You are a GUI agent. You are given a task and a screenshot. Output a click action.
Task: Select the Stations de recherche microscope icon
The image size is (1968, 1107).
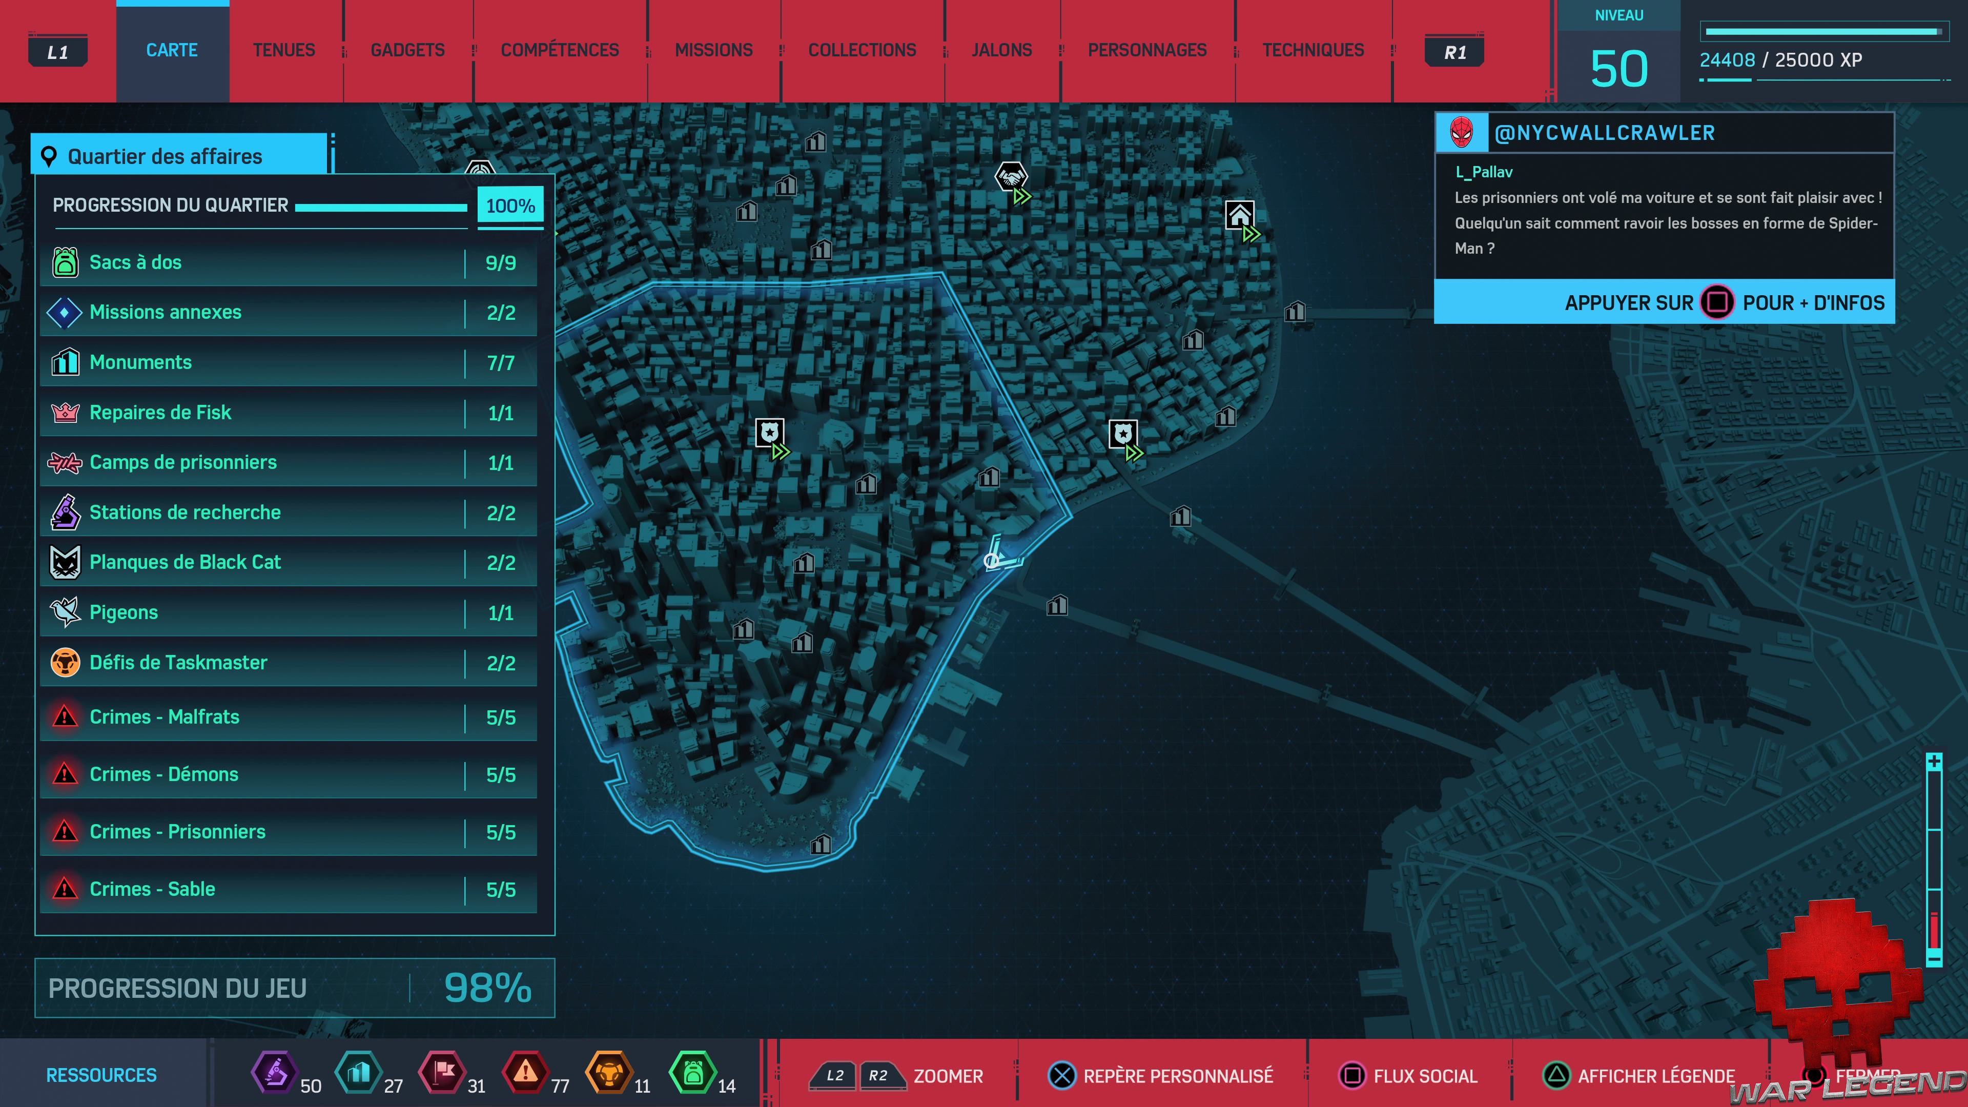pos(65,512)
